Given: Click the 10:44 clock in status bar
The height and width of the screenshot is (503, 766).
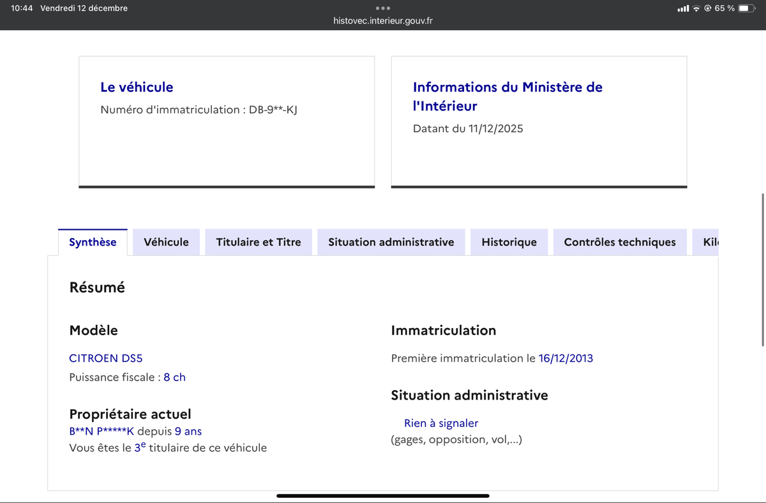Looking at the screenshot, I should pos(22,8).
